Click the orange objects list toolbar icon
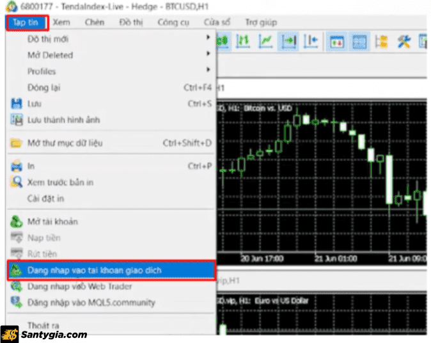 (x=382, y=42)
